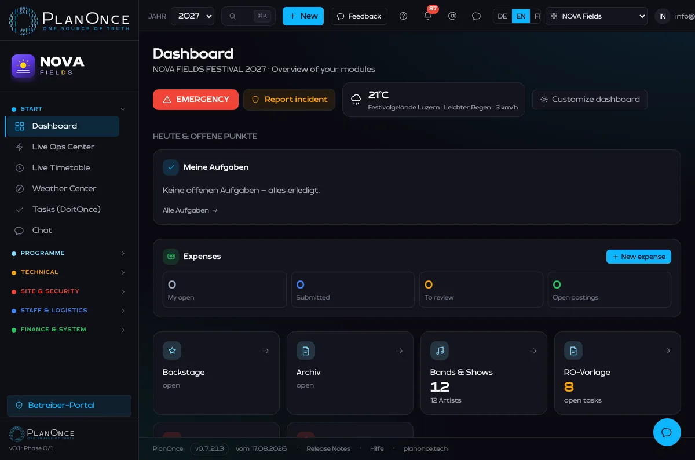Open the Hilfe footer link
This screenshot has width=695, height=460.
coord(377,449)
